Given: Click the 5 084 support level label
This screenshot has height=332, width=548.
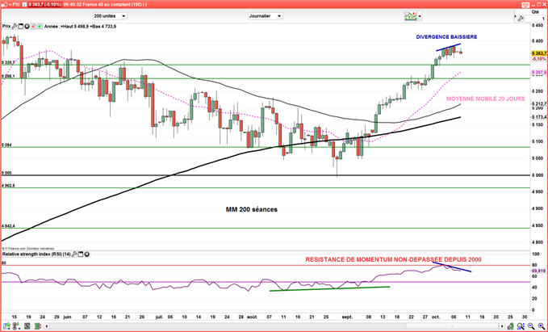Looking at the screenshot, I should pyautogui.click(x=6, y=145).
